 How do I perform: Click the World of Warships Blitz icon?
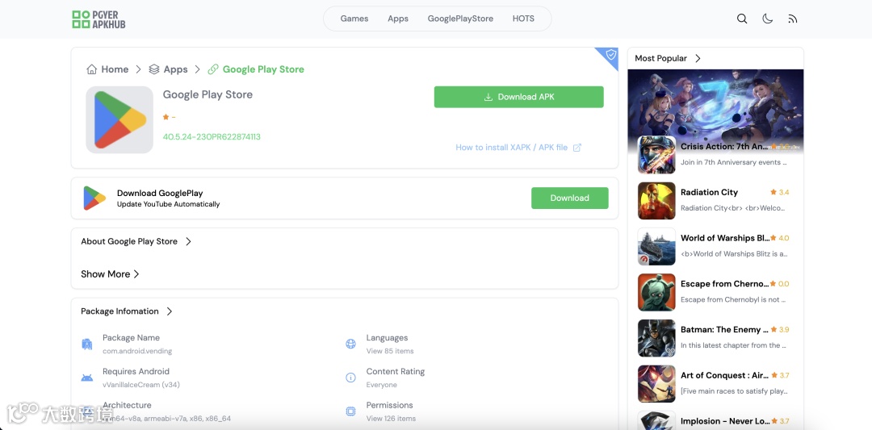(656, 246)
